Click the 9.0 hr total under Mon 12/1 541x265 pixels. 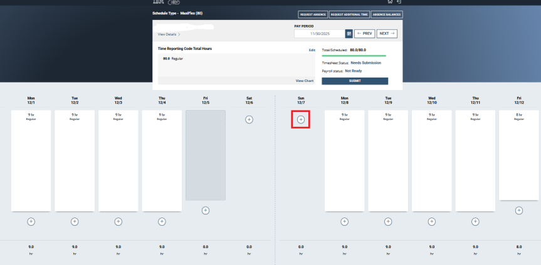pyautogui.click(x=31, y=250)
